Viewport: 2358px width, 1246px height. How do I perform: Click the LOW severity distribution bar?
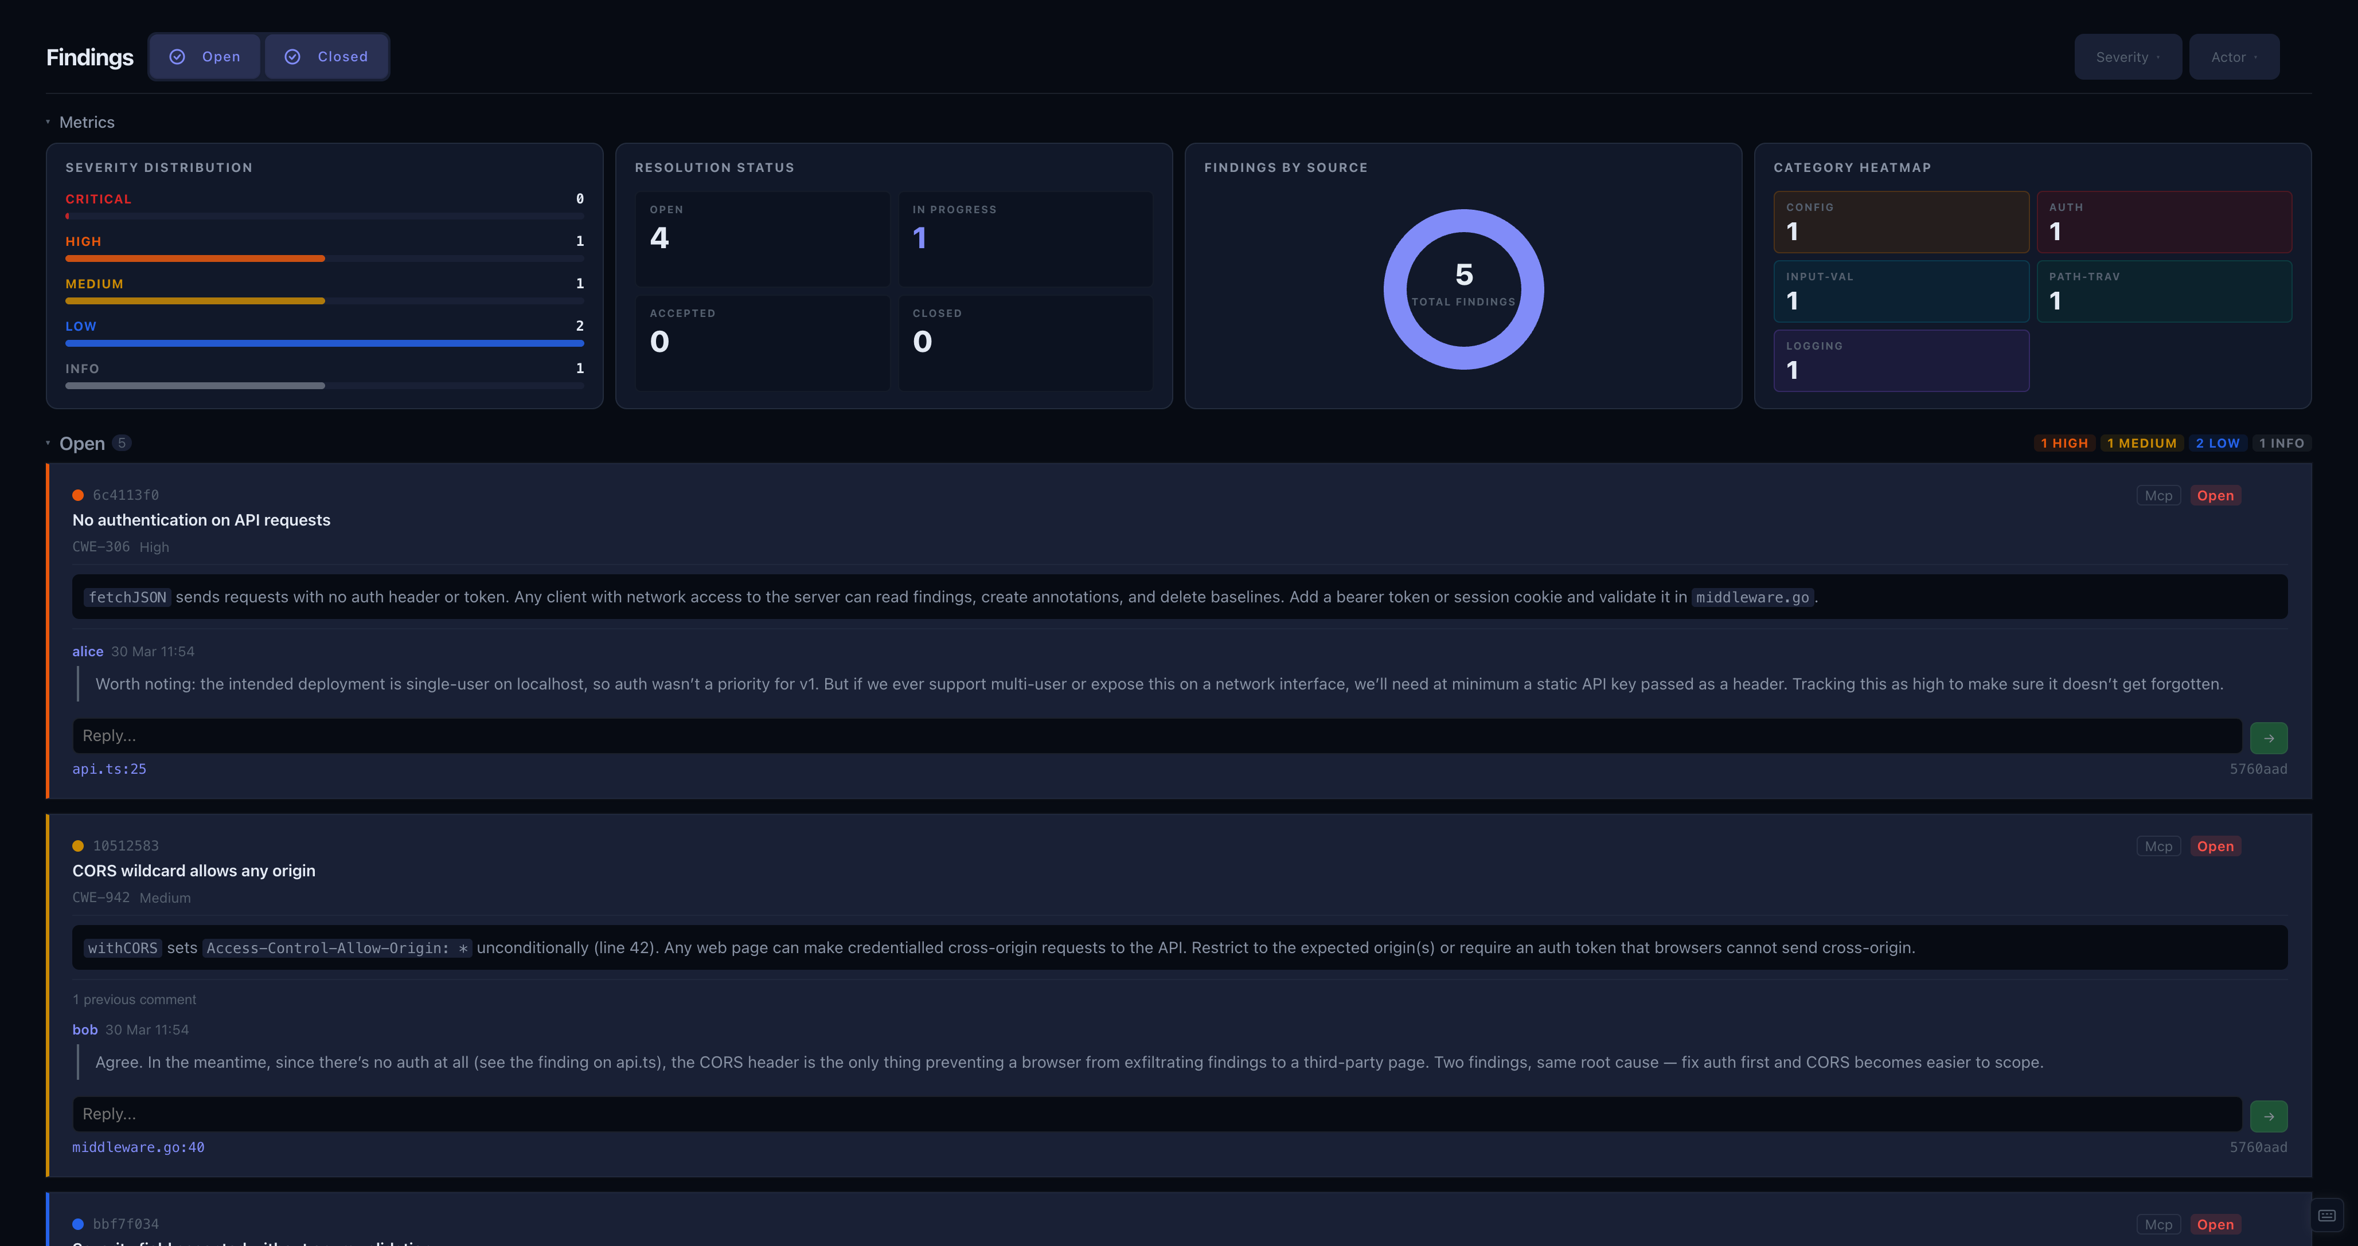324,343
